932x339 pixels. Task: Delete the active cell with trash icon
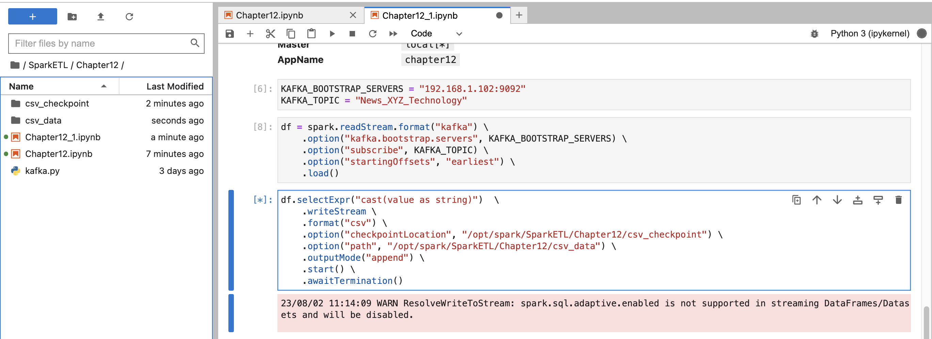click(x=898, y=200)
